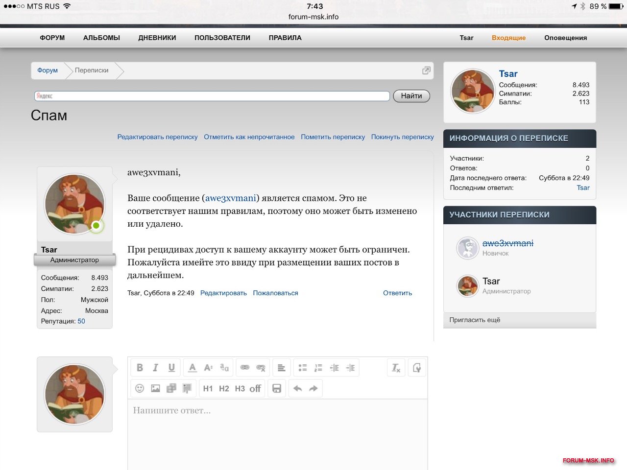Insert media with the film icon
This screenshot has width=627, height=470.
coord(171,388)
